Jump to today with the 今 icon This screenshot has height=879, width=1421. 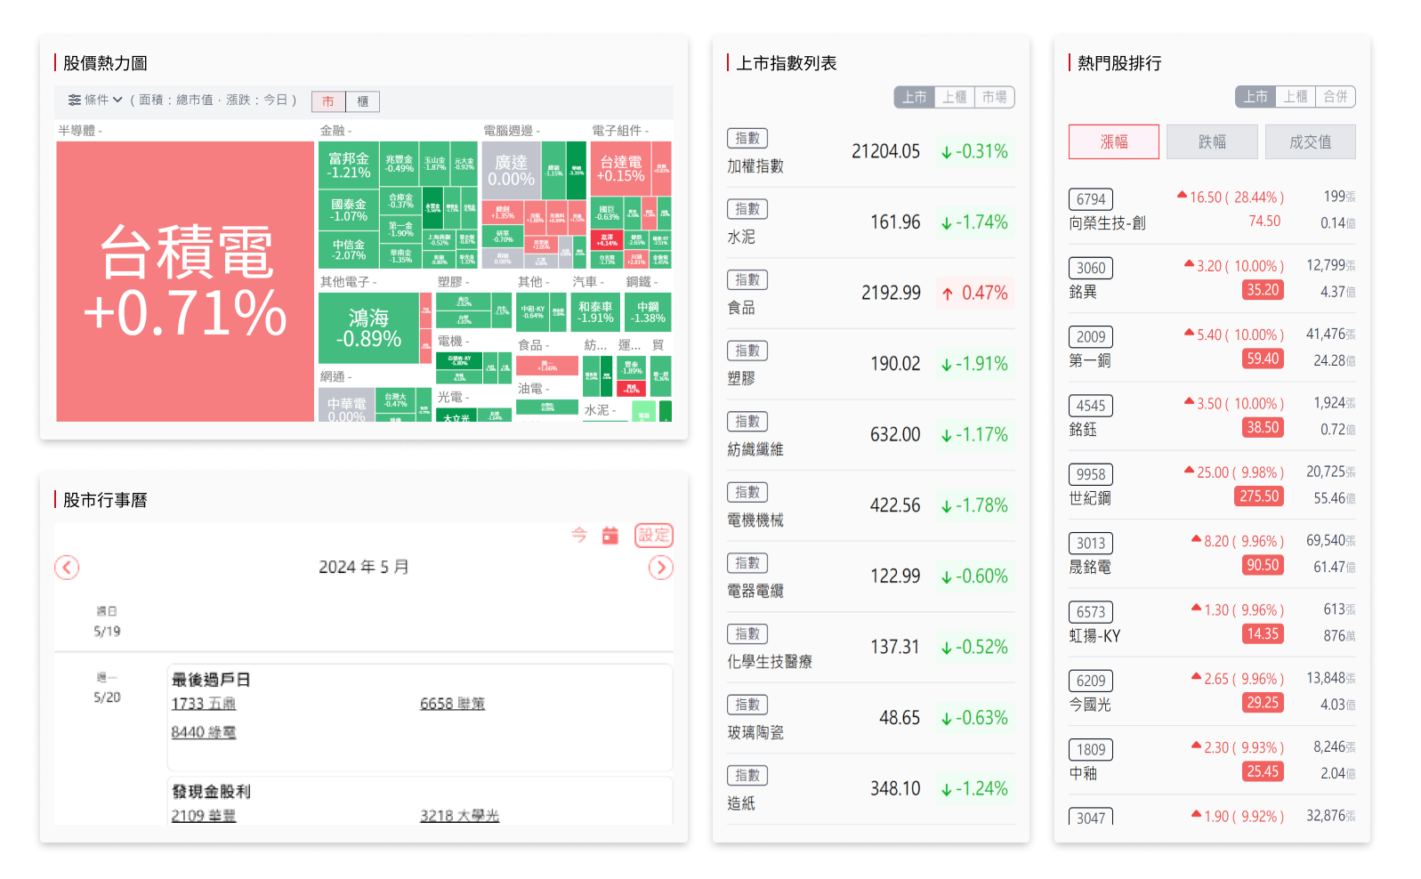coord(579,535)
